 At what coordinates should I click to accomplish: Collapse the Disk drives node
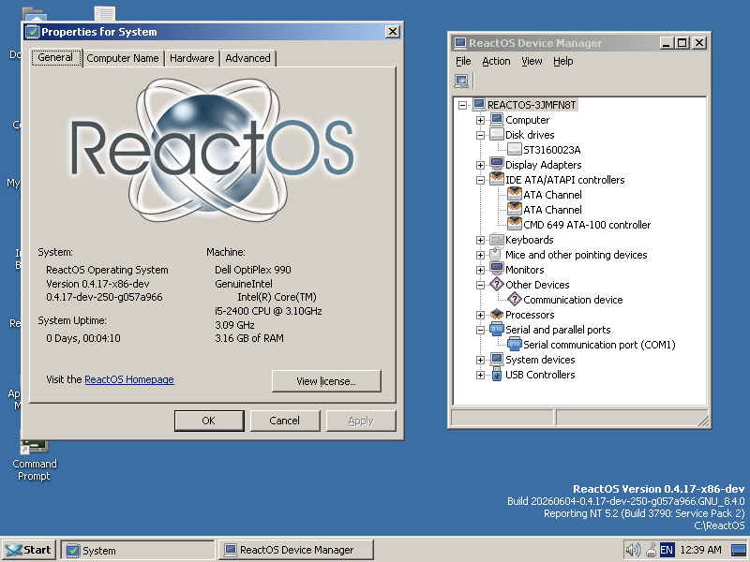pyautogui.click(x=480, y=135)
